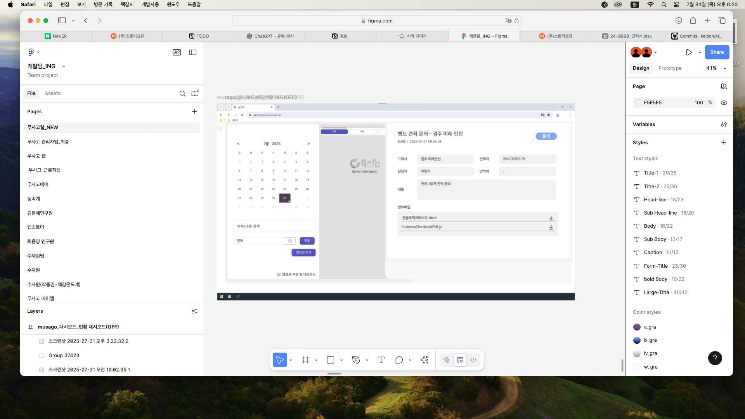Open 개발팀_ING file name dropdown
The image size is (745, 419).
(64, 66)
